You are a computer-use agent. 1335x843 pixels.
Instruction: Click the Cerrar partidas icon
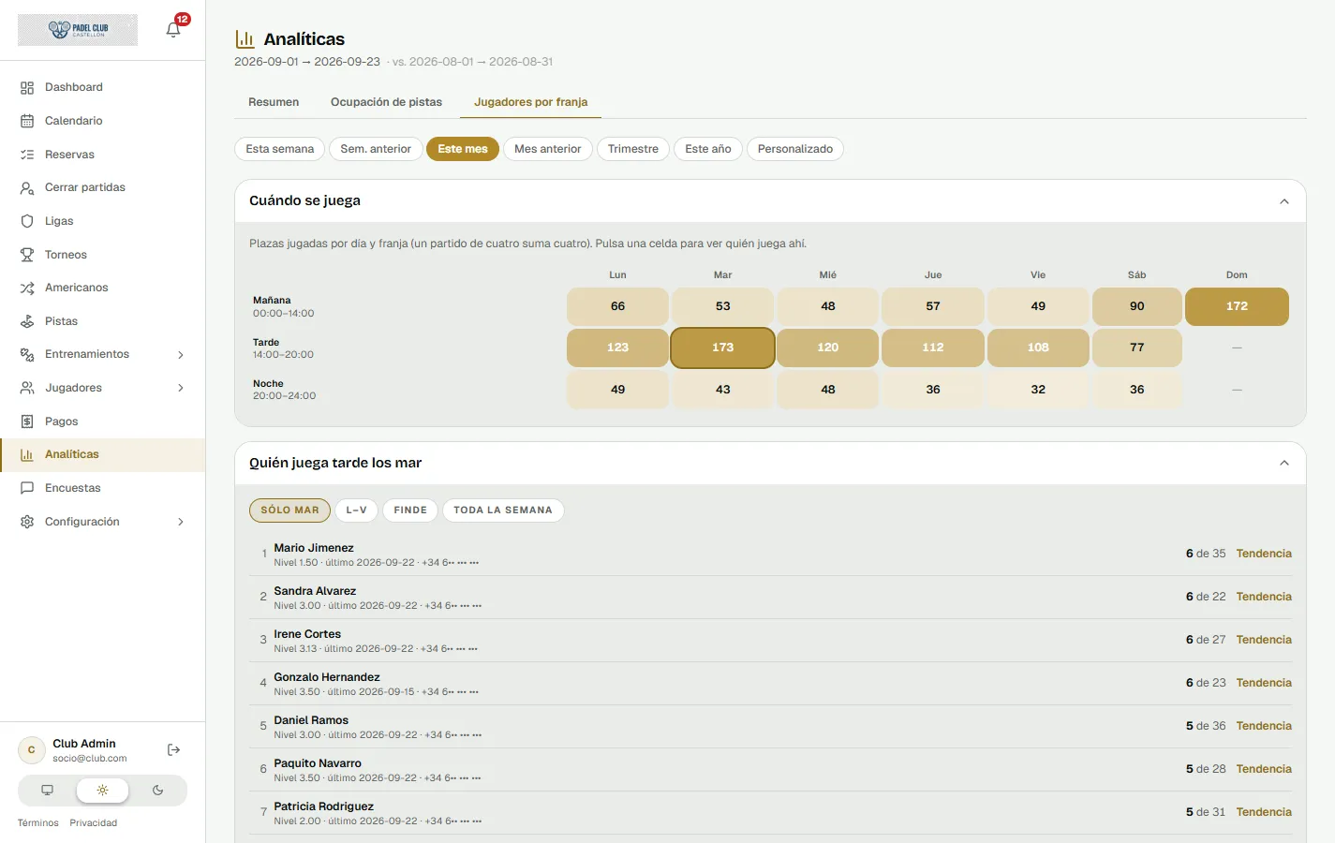[27, 187]
